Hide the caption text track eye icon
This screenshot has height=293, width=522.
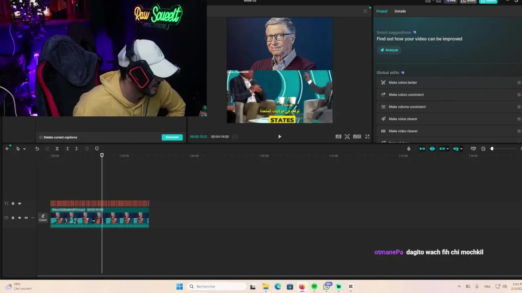pyautogui.click(x=19, y=203)
